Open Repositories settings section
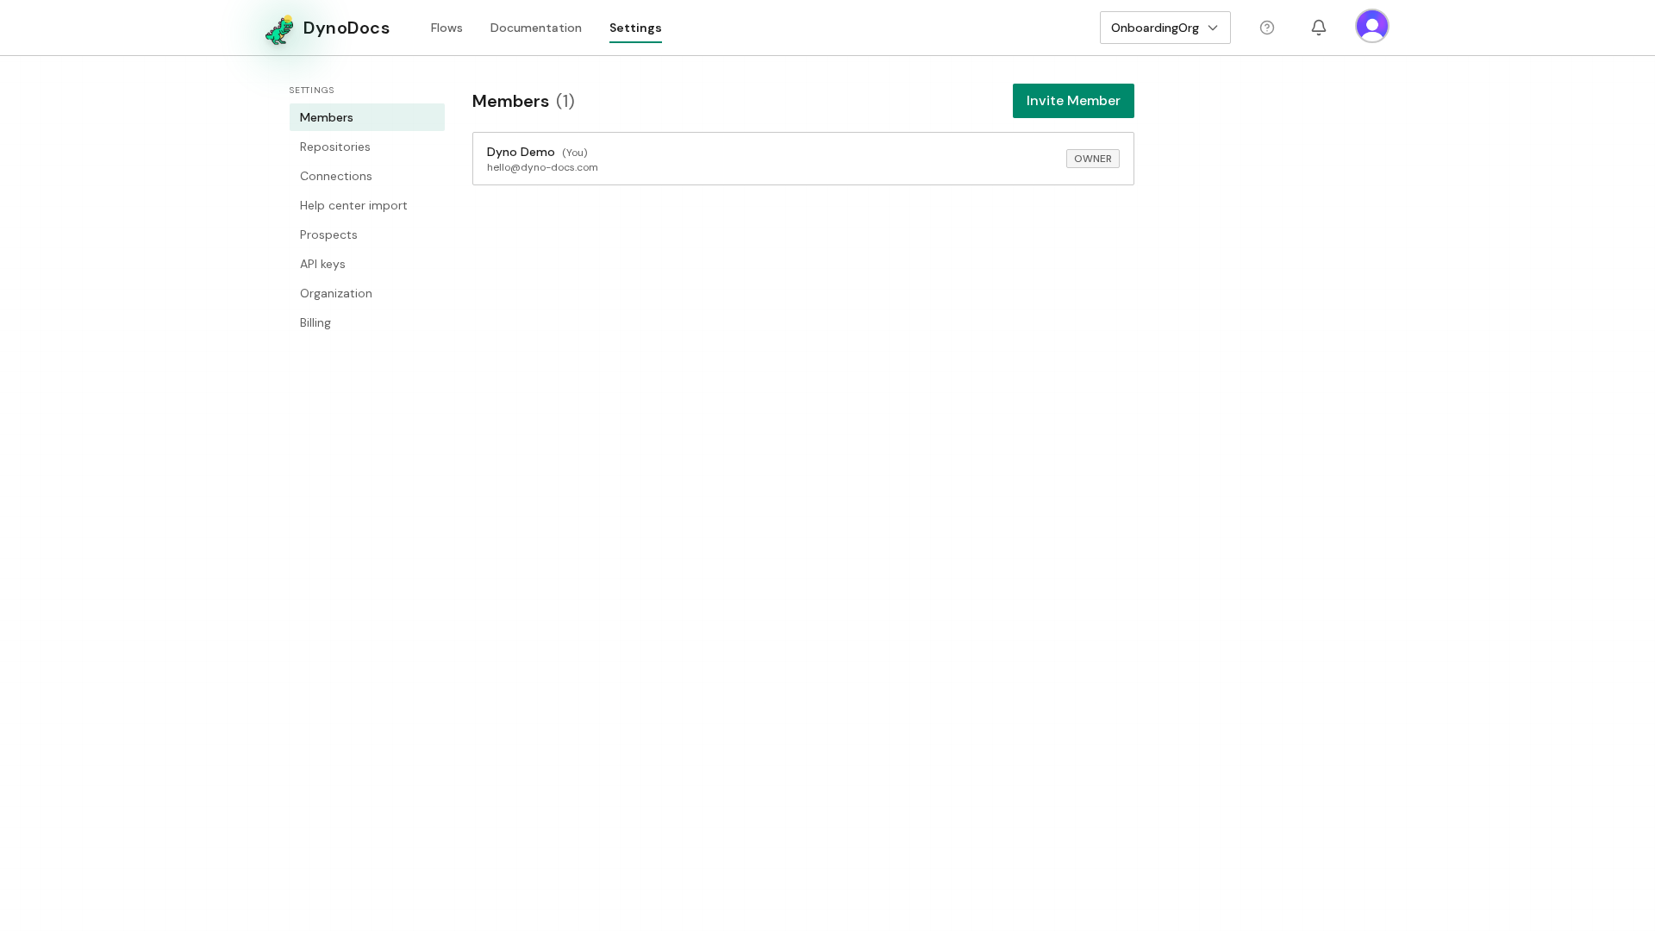 click(367, 147)
